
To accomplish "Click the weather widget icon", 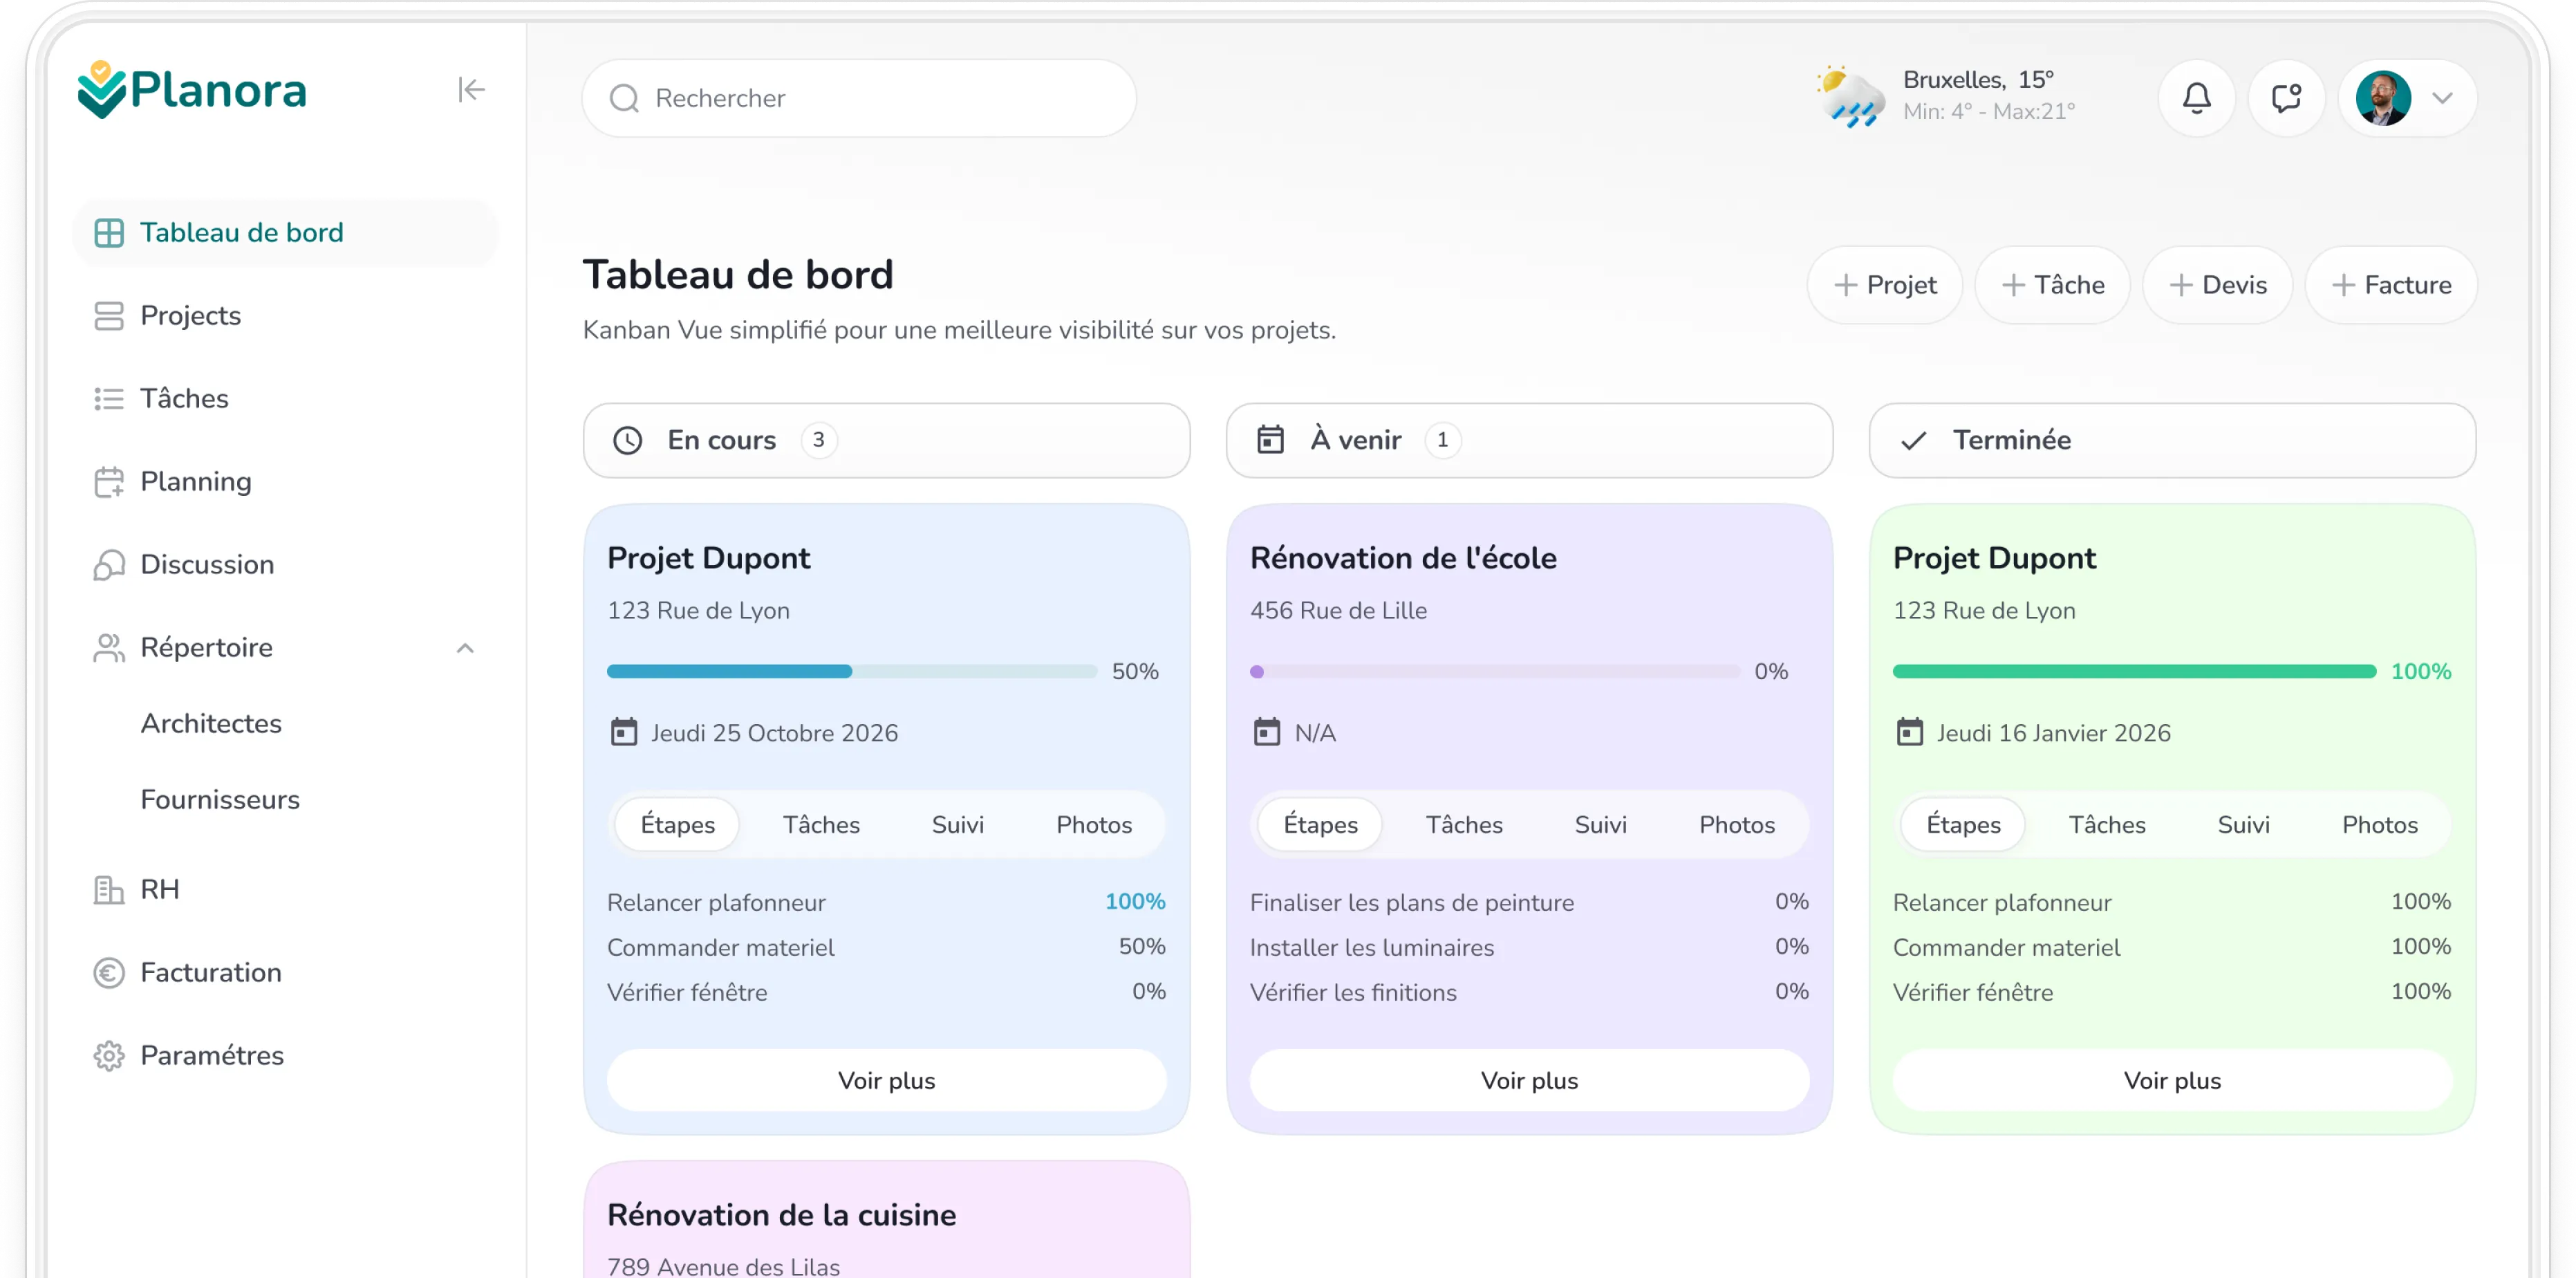I will [x=1850, y=97].
